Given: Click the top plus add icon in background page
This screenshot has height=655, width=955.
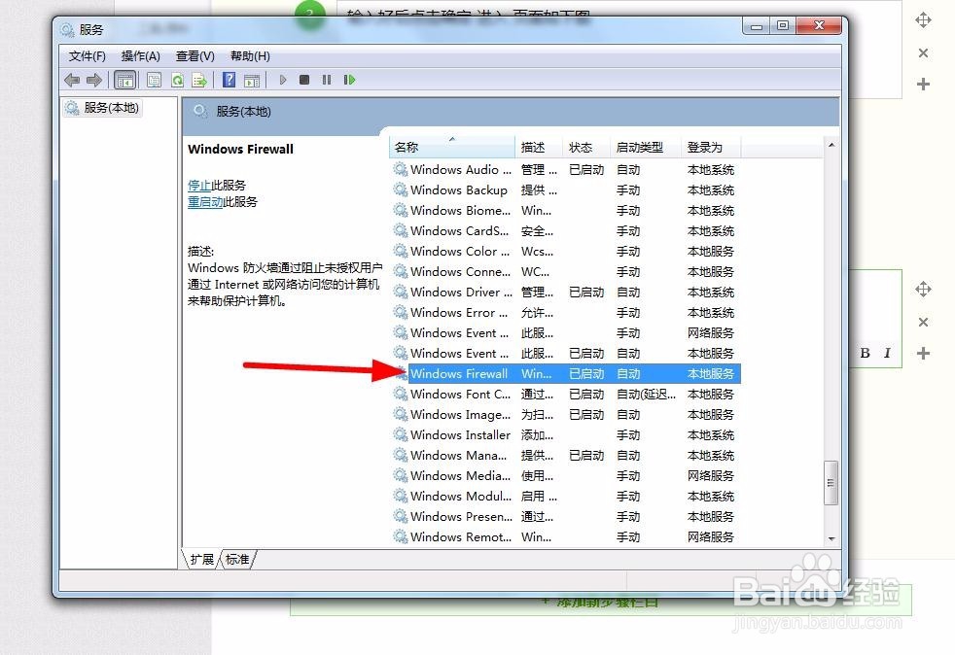Looking at the screenshot, I should [x=923, y=84].
